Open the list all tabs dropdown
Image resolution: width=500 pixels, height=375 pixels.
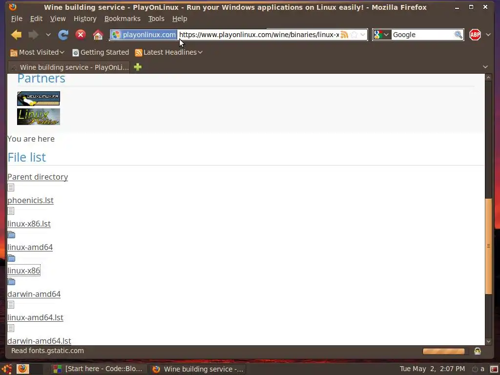pos(485,67)
